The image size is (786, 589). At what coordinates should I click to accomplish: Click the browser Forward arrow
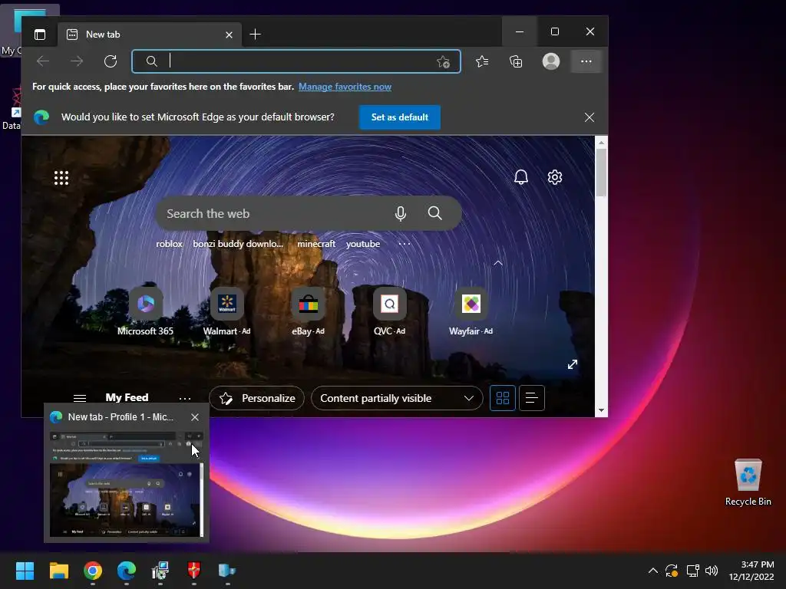click(77, 61)
